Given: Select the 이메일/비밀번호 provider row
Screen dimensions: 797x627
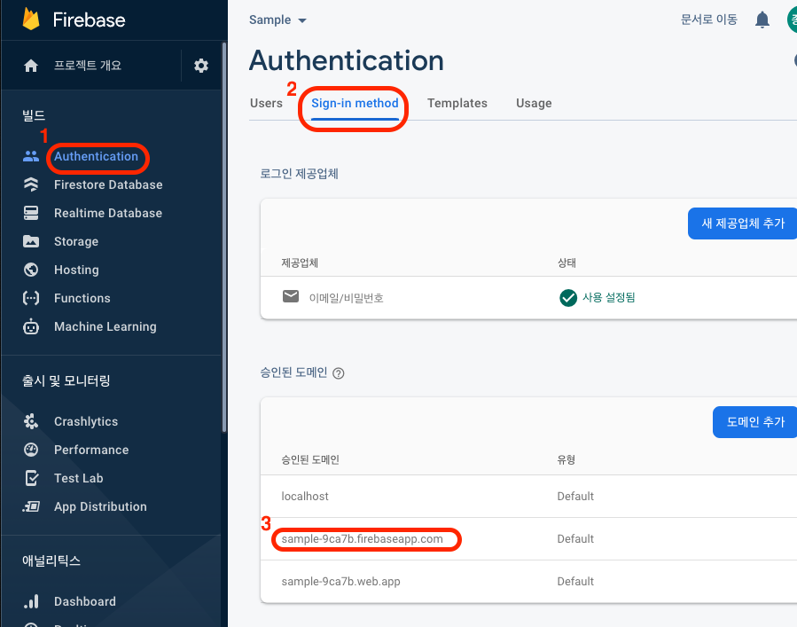Looking at the screenshot, I should (x=528, y=298).
